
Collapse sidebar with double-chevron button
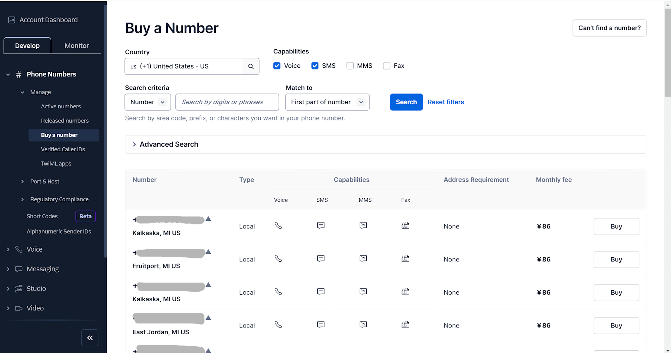coord(90,338)
